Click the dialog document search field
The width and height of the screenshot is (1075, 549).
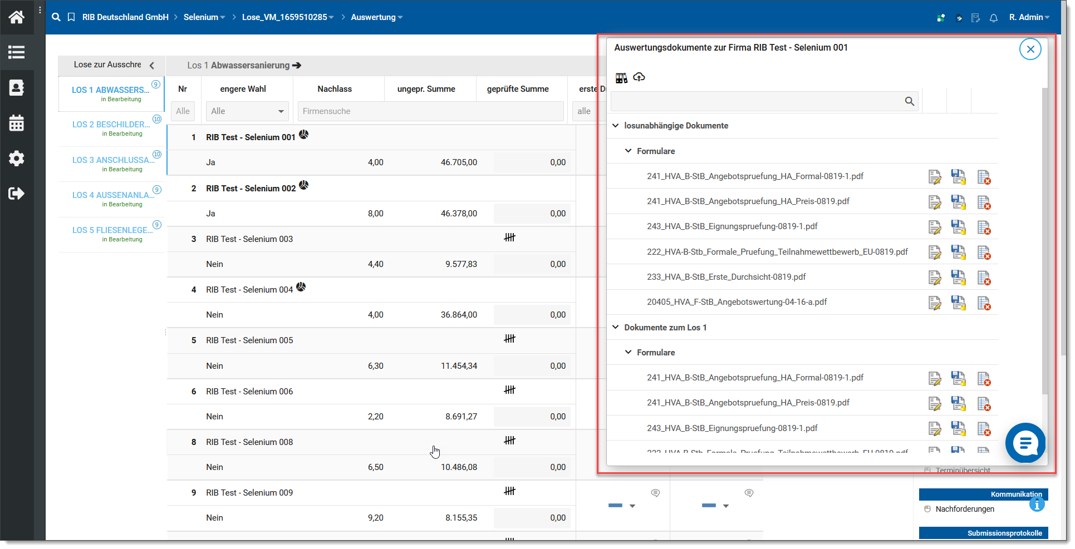tap(764, 101)
